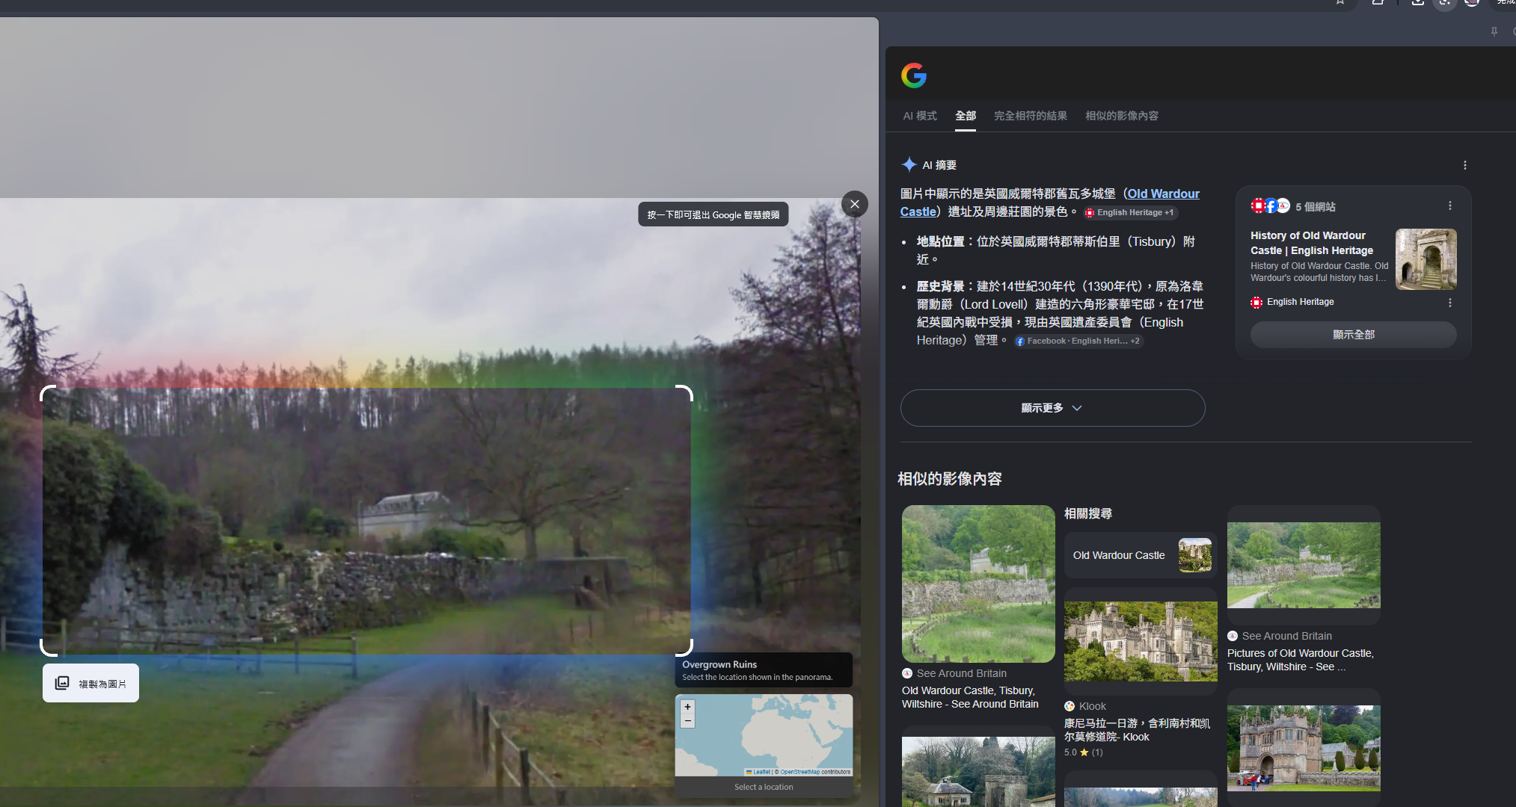The image size is (1516, 807).
Task: Zoom out on the Leaflet map
Action: 687,720
